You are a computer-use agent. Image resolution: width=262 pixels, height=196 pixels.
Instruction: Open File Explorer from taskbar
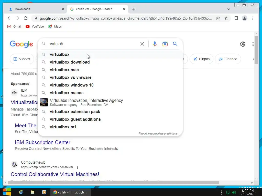click(x=32, y=192)
